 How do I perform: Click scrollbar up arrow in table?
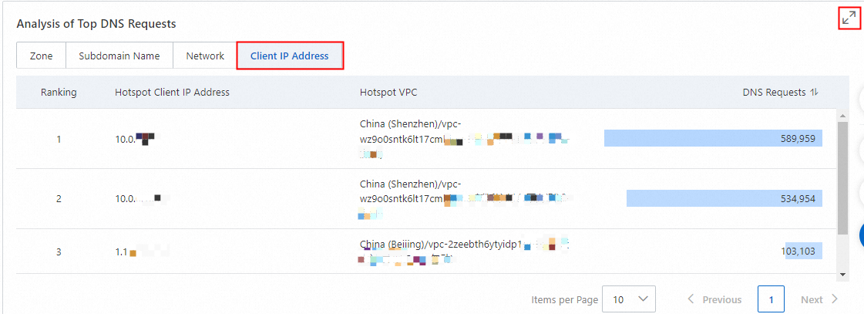(842, 115)
